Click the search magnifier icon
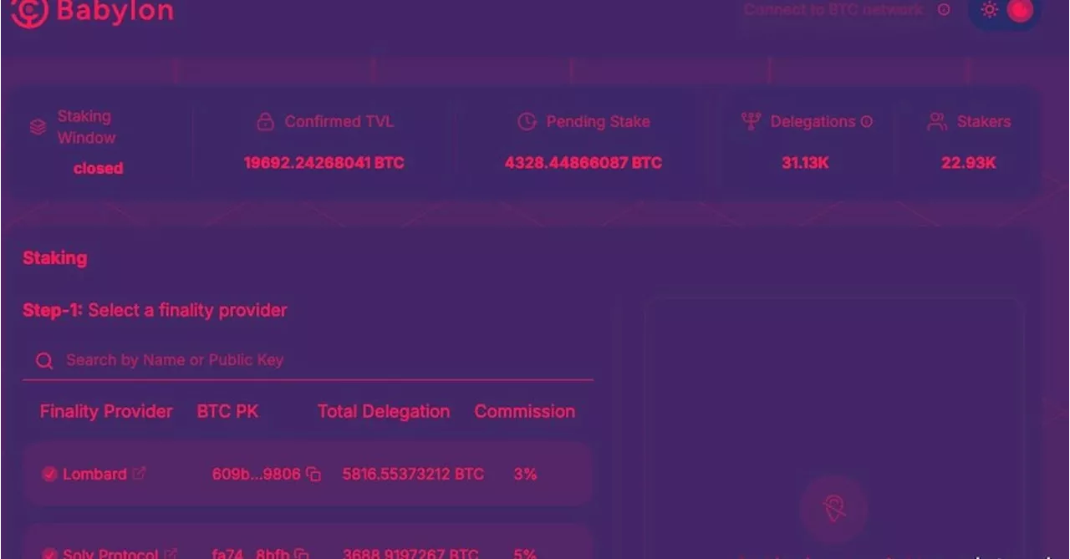 44,361
